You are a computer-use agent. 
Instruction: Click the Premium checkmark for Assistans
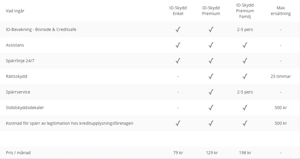211,45
